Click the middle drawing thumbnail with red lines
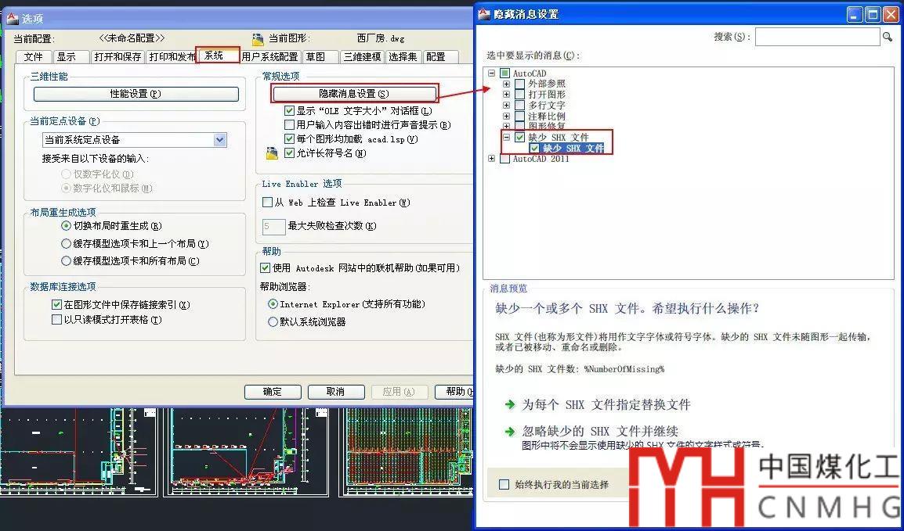The height and width of the screenshot is (531, 904). tap(247, 451)
